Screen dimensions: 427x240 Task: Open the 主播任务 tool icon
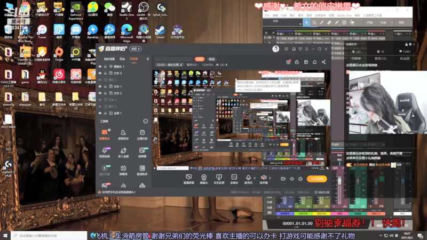tap(142, 134)
